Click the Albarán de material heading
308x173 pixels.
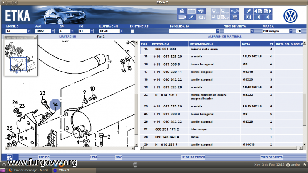tap(225, 37)
